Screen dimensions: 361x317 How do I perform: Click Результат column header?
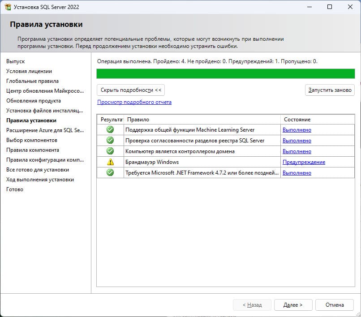pyautogui.click(x=110, y=120)
